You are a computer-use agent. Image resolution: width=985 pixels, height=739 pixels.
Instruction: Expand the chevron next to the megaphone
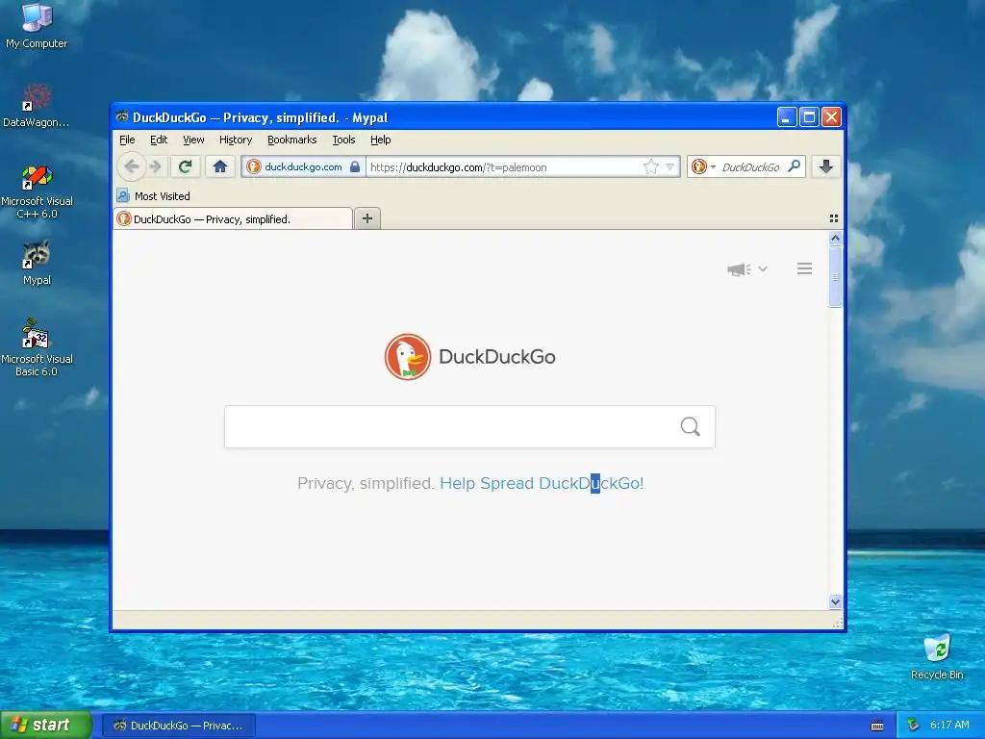(x=763, y=269)
